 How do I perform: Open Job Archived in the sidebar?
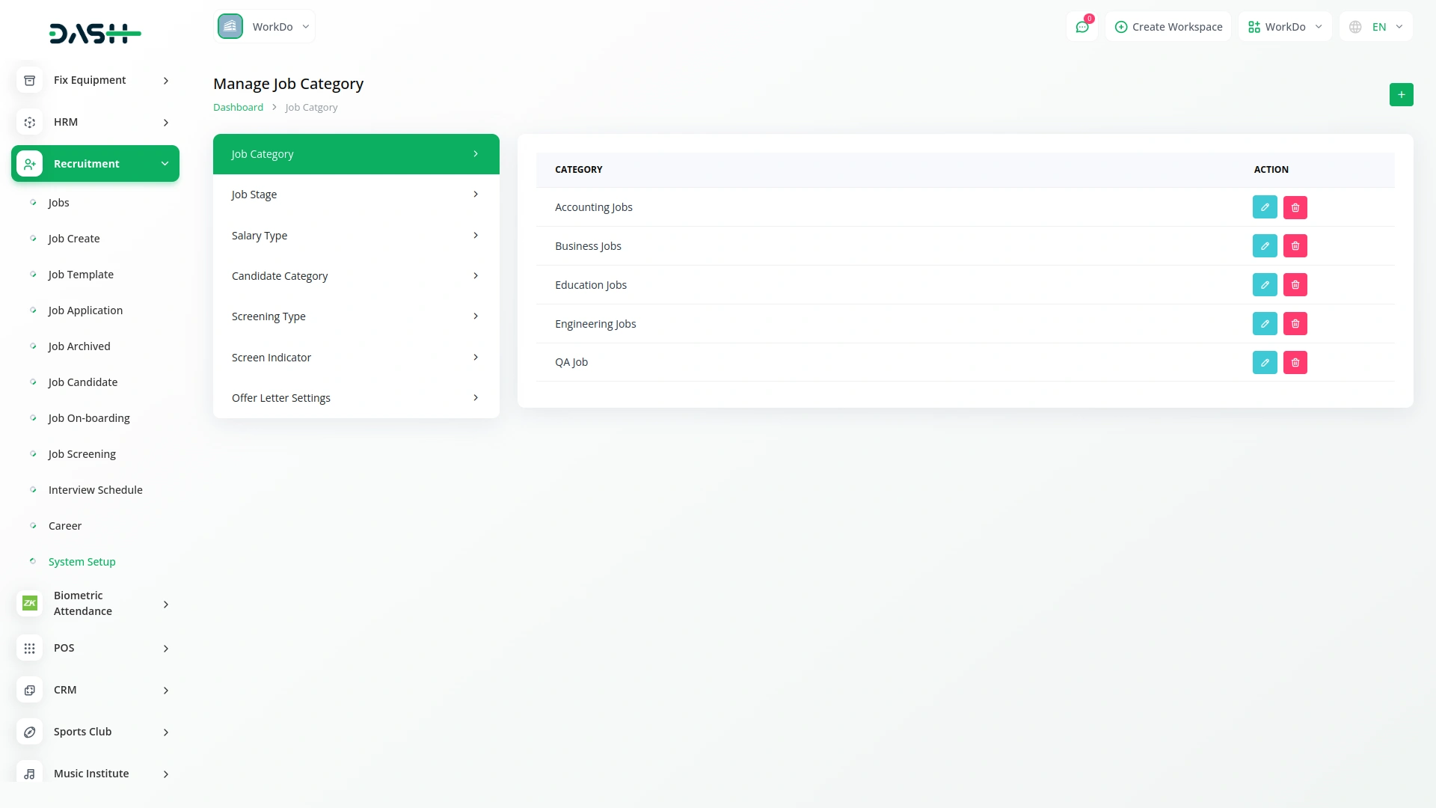tap(79, 346)
